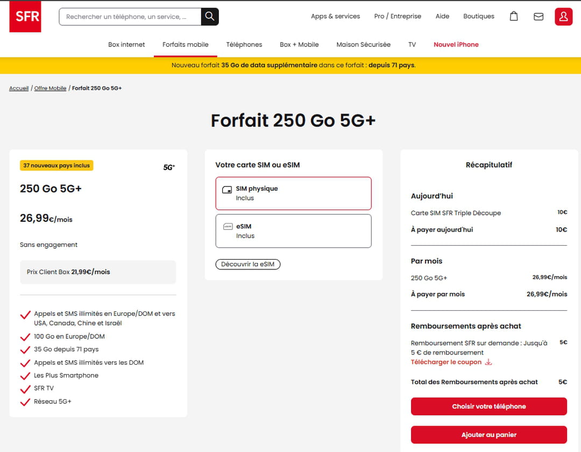Open the shopping bag cart icon
The height and width of the screenshot is (452, 581).
[514, 17]
